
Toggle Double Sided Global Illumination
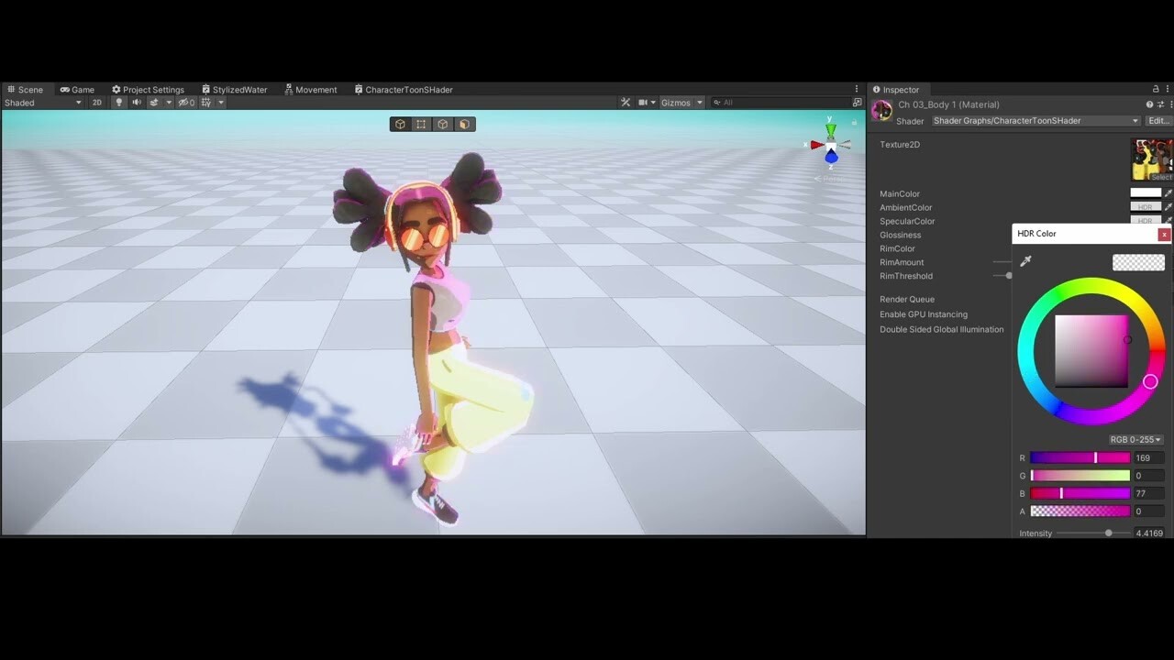tap(941, 329)
